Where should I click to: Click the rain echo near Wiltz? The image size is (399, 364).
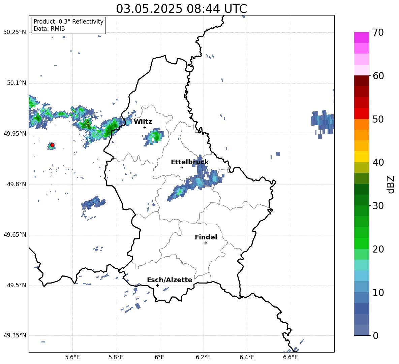[153, 137]
